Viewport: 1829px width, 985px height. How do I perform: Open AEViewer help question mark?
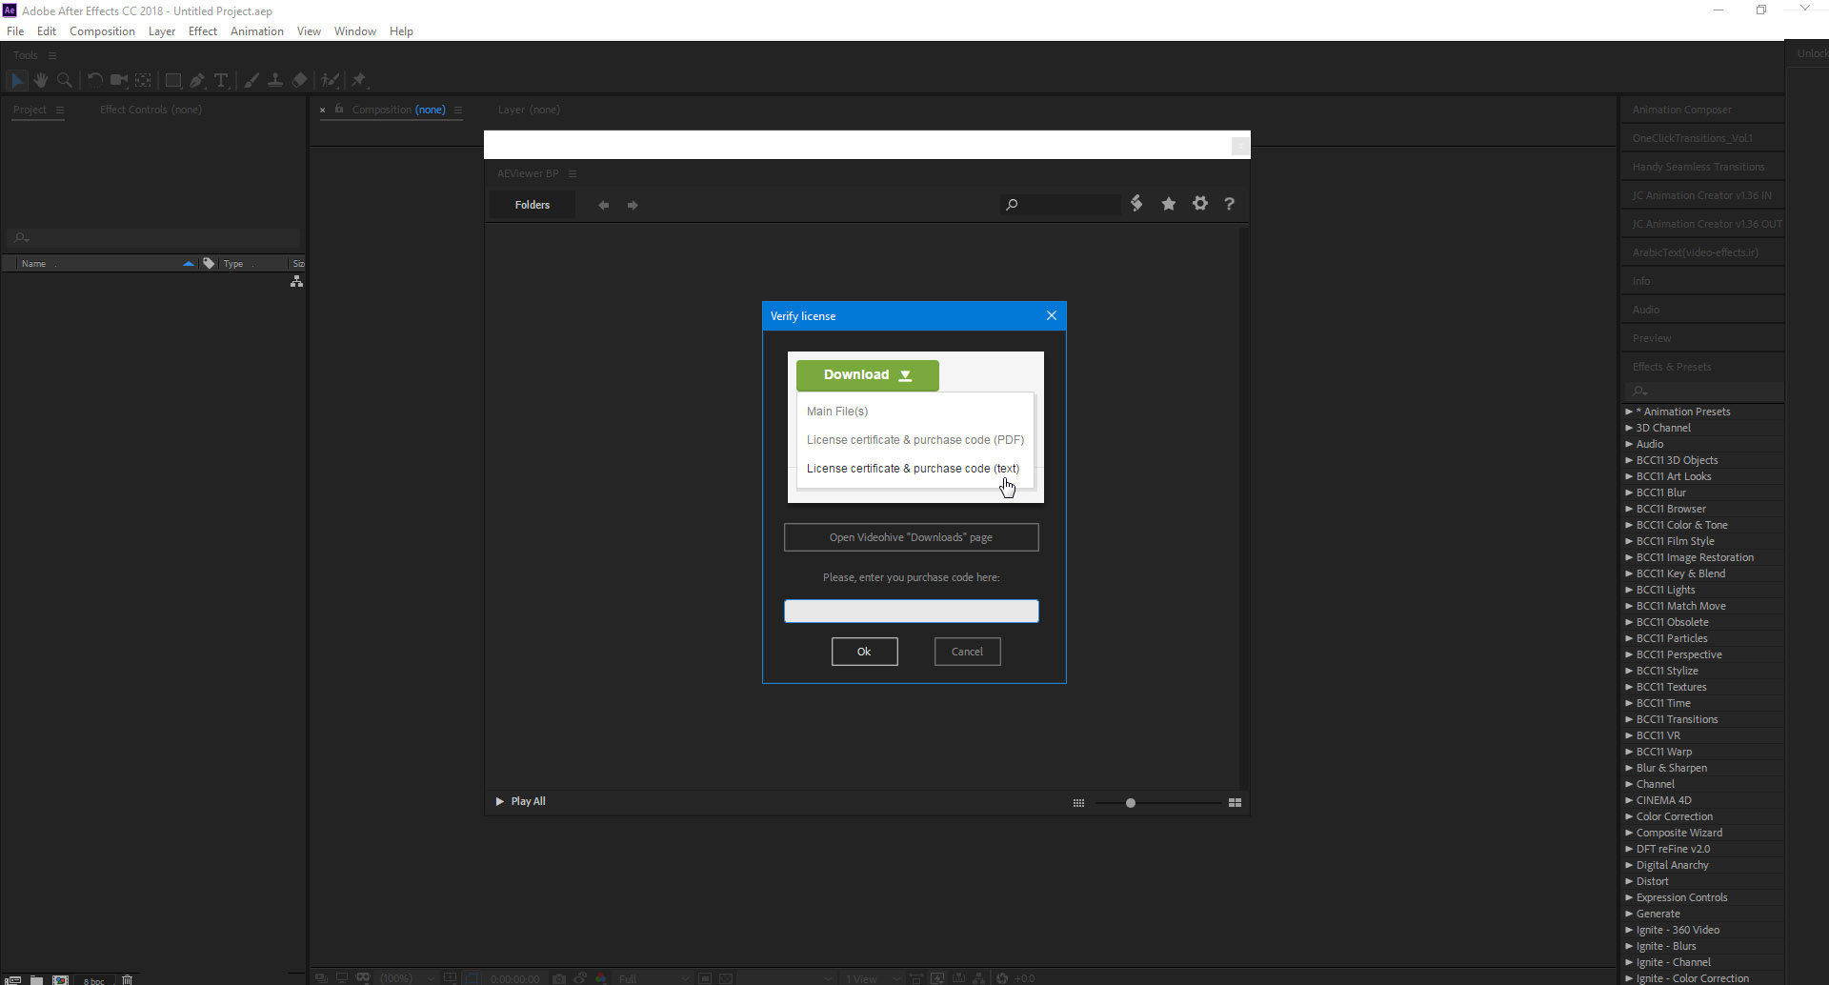1230,204
